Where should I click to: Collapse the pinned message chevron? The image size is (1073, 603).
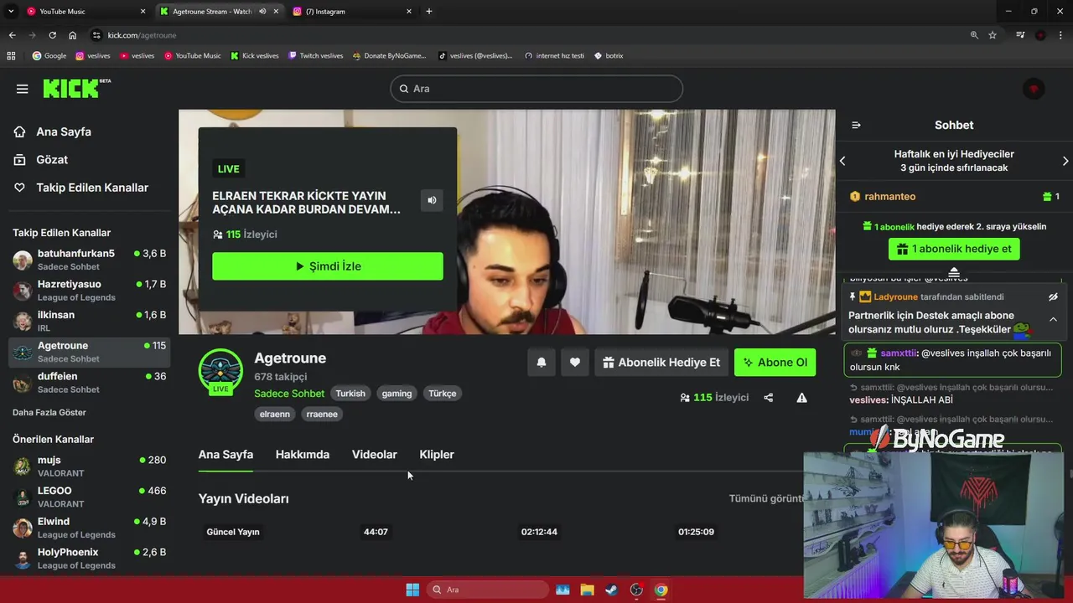[x=1053, y=319]
